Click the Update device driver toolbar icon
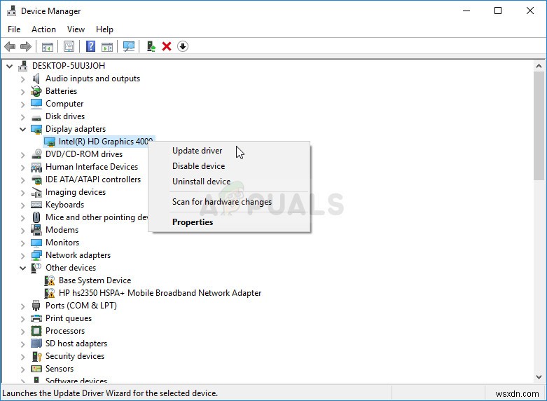This screenshot has width=547, height=401. (151, 46)
